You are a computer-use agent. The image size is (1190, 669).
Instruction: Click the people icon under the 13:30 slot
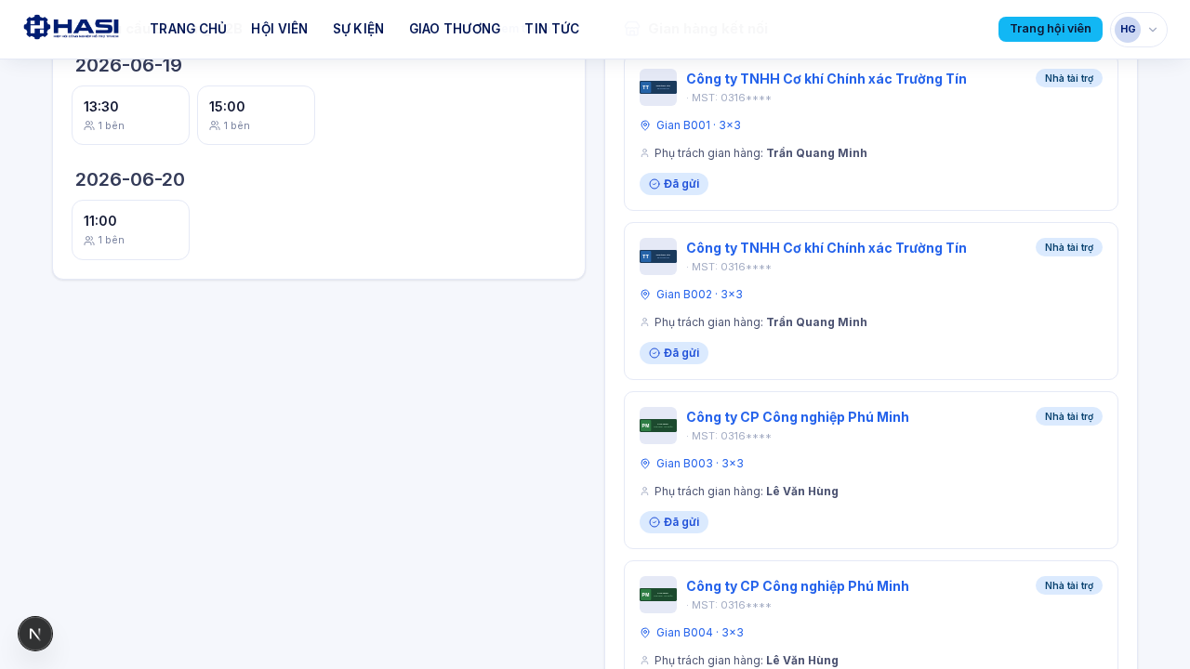[x=89, y=125]
